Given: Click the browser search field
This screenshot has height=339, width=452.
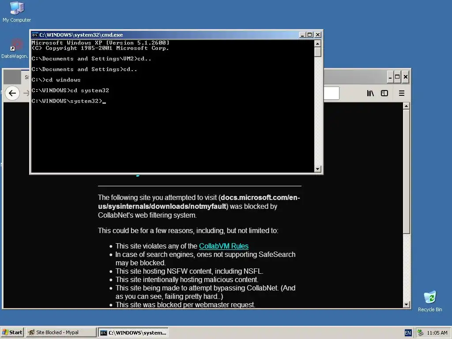Looking at the screenshot, I should coord(331,93).
